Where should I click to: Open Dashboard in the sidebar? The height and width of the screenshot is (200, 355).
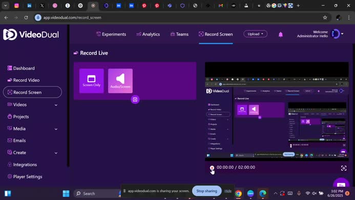[x=21, y=68]
